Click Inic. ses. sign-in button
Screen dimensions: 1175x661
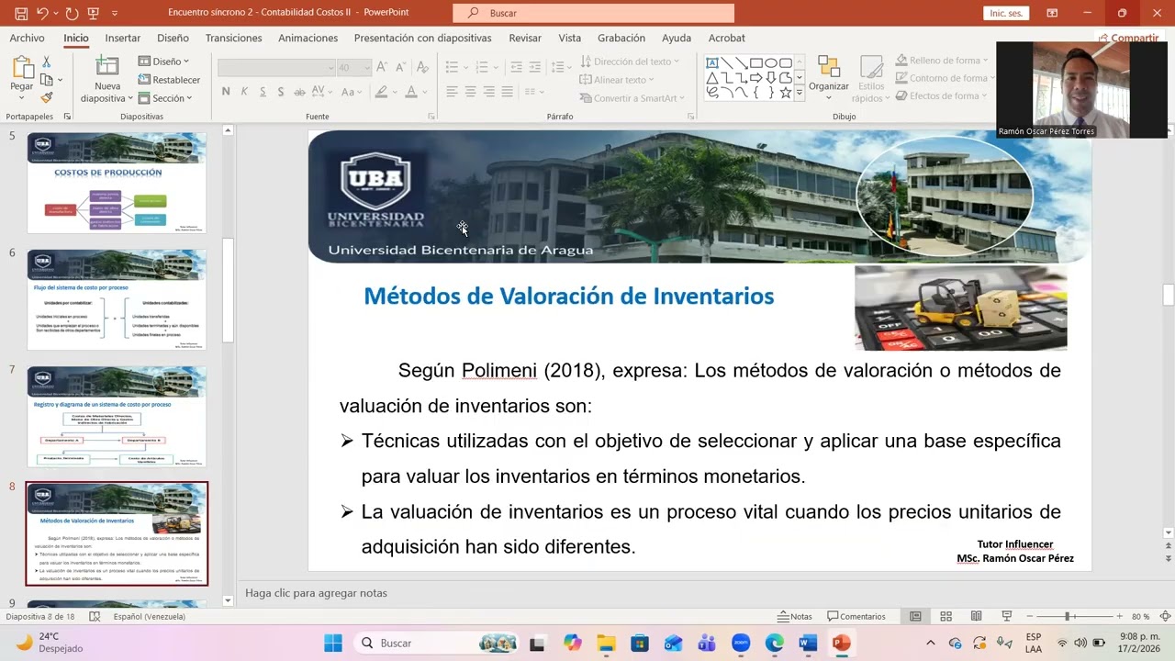pos(1006,13)
